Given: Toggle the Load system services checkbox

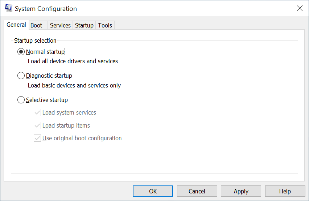Looking at the screenshot, I should (37, 113).
